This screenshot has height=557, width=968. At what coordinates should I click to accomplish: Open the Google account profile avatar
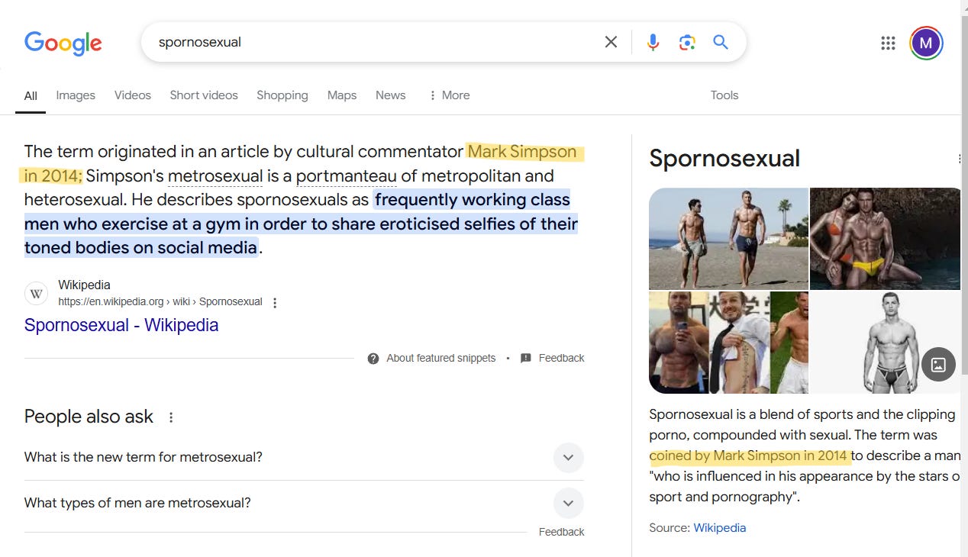point(926,43)
